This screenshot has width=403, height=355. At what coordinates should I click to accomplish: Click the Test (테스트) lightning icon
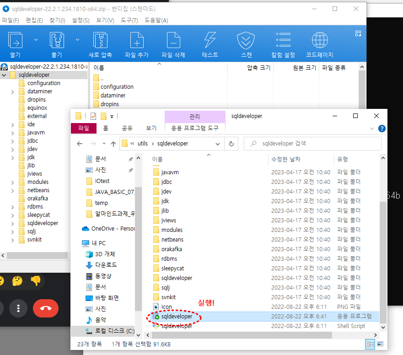(x=210, y=40)
